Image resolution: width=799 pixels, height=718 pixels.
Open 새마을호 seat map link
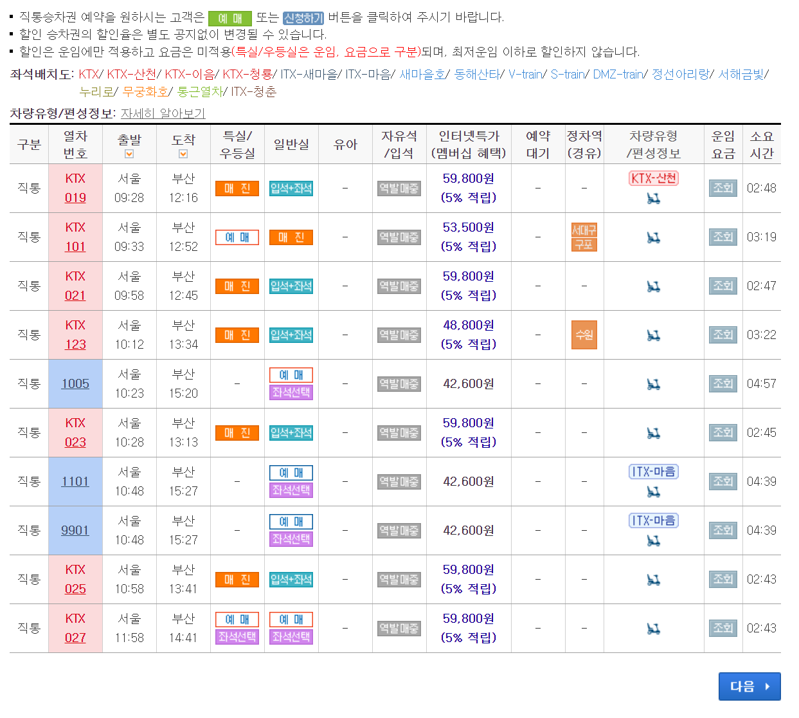pos(422,74)
